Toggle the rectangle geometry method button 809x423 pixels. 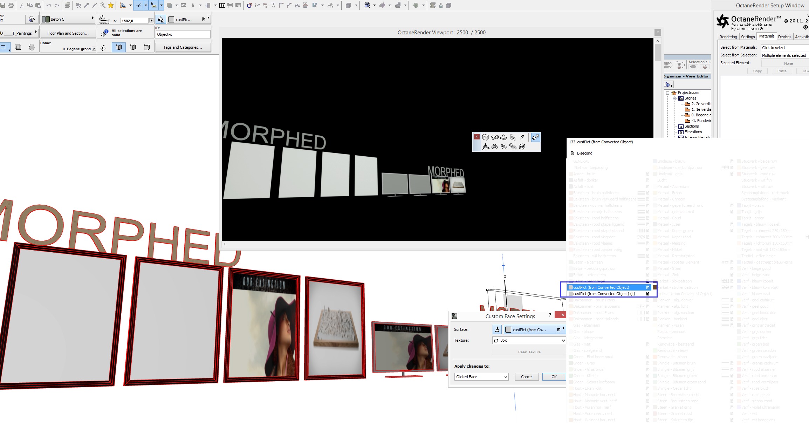point(4,47)
